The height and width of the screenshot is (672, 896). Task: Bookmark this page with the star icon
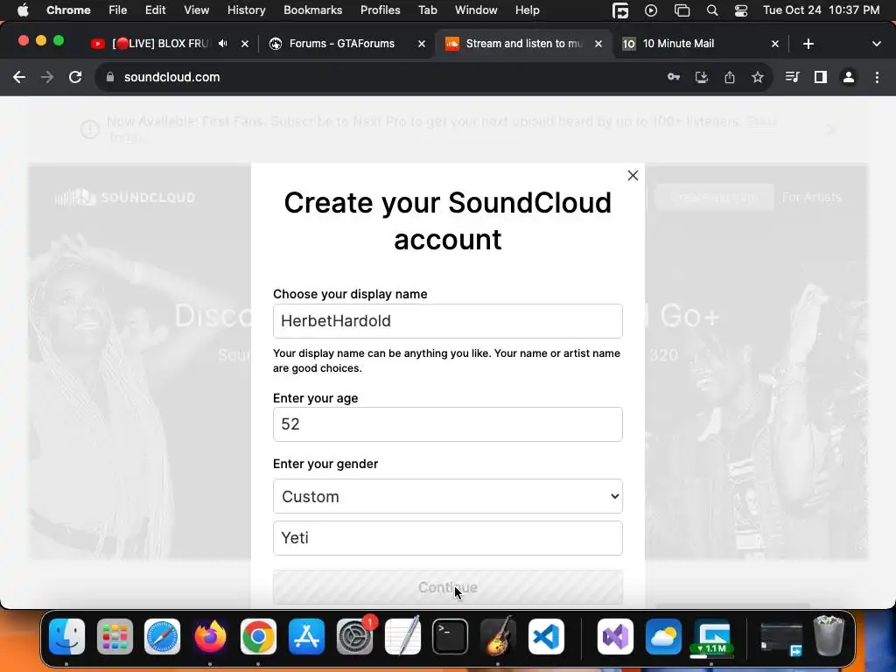[x=758, y=77]
